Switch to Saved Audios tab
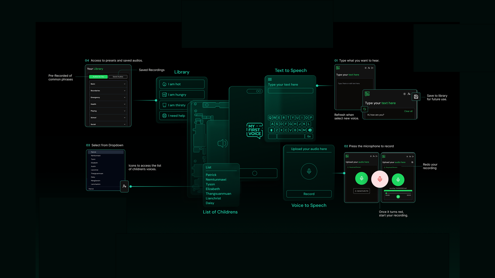 pos(118,77)
